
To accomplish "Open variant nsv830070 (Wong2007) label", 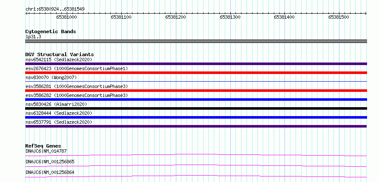I will pyautogui.click(x=51, y=77).
